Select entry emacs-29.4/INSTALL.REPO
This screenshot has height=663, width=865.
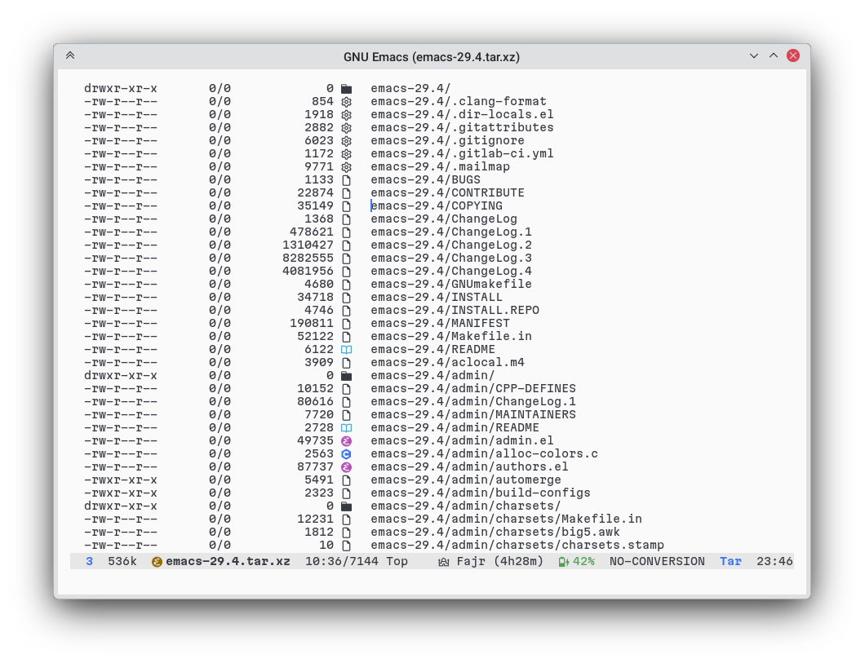[x=455, y=310]
